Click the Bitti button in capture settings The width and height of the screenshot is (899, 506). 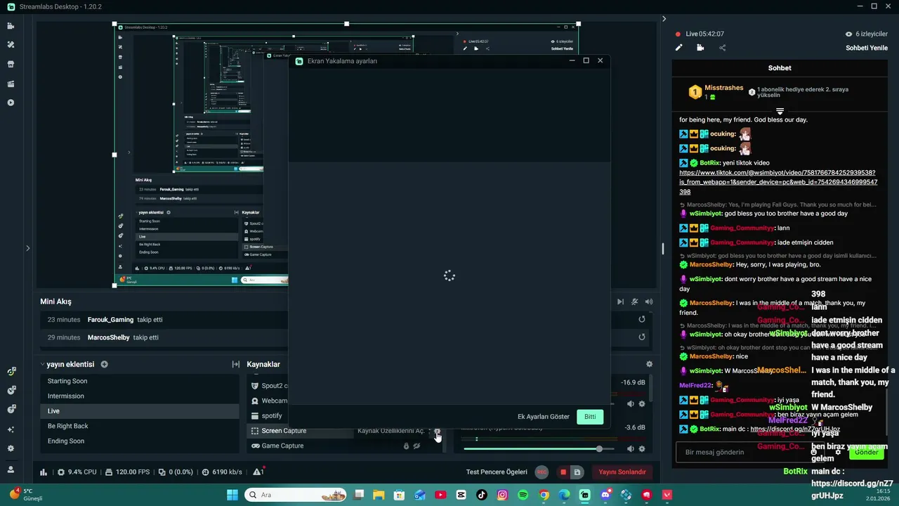pos(590,417)
